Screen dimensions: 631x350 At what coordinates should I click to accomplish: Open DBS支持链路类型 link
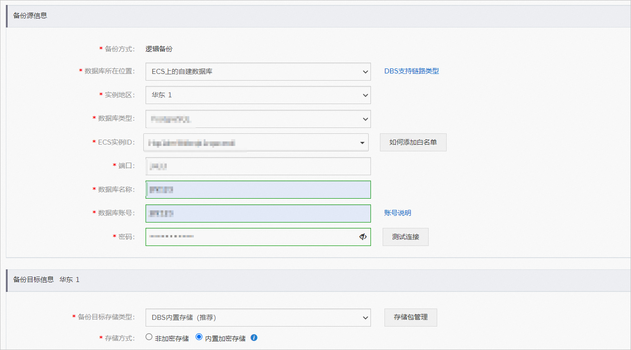412,71
